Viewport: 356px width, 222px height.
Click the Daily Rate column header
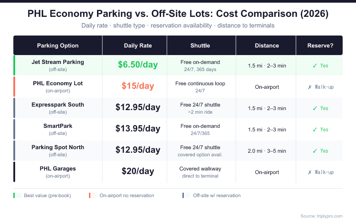[x=138, y=46]
